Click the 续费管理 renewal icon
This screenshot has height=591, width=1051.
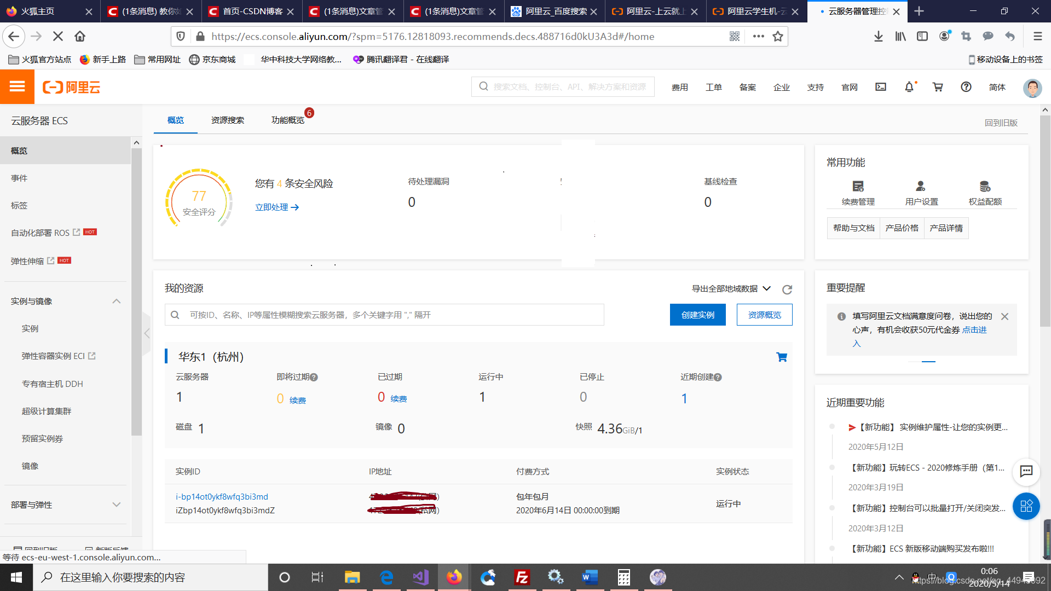pyautogui.click(x=858, y=187)
